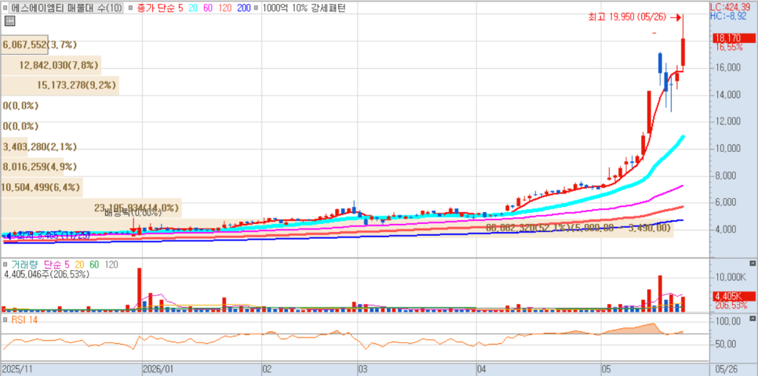Click the 100.00 RSI axis label
Viewport: 758px width, 376px height.
coord(730,321)
